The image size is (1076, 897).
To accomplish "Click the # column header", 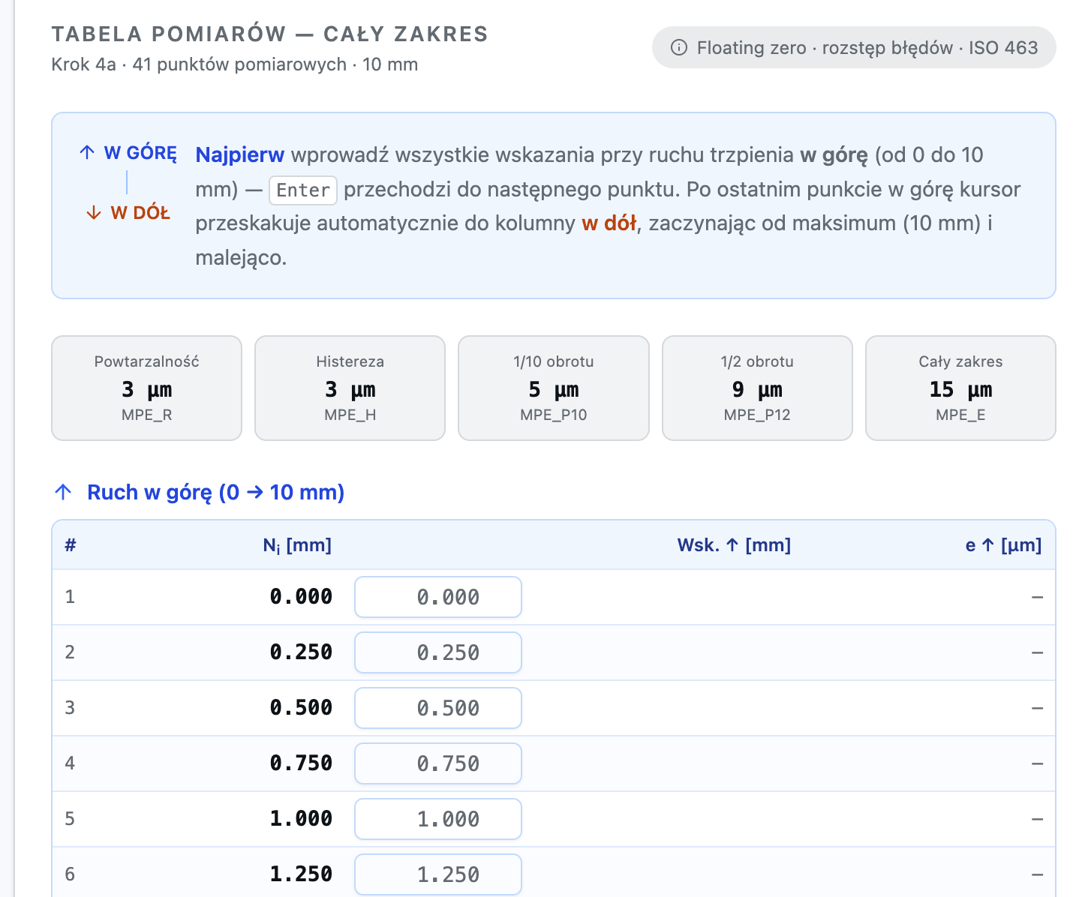I will click(70, 545).
